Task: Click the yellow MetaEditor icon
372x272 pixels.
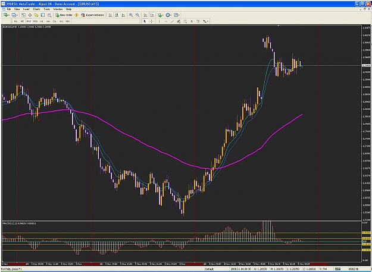Action: (x=77, y=15)
